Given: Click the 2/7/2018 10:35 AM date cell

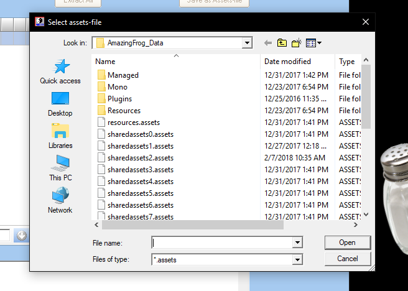Looking at the screenshot, I should click(295, 158).
